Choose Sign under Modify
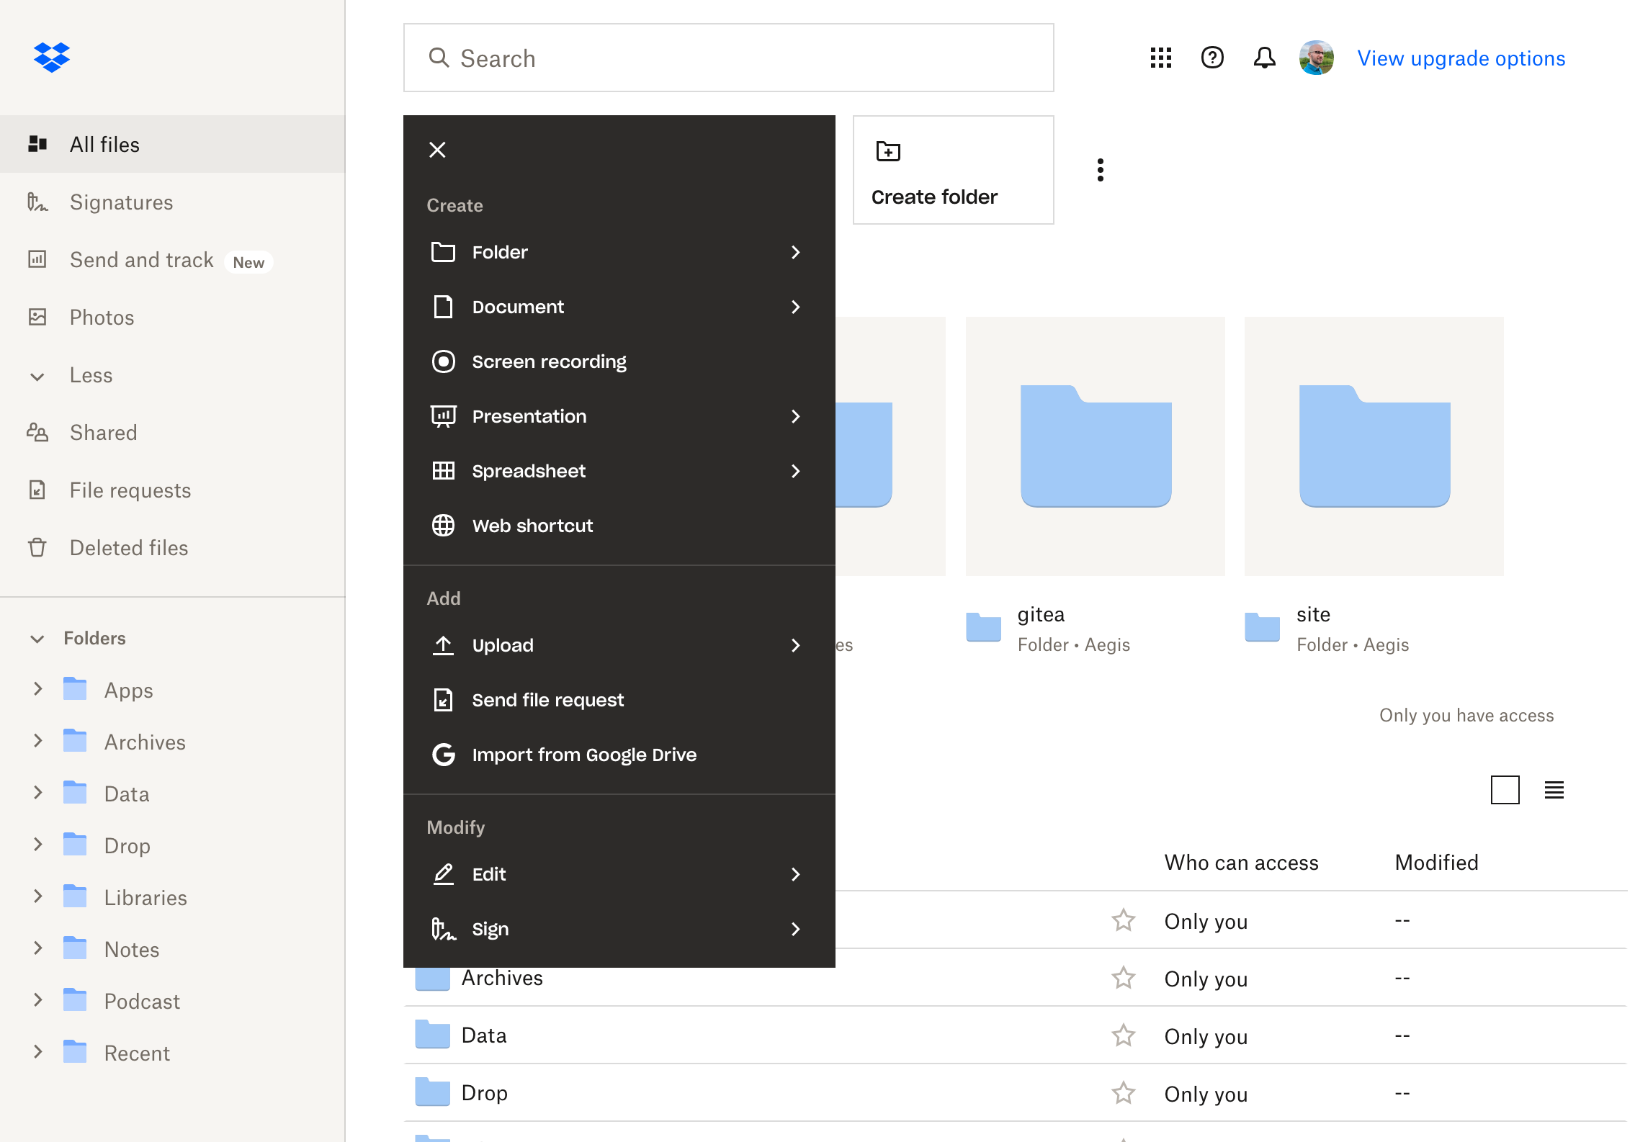 click(x=619, y=929)
